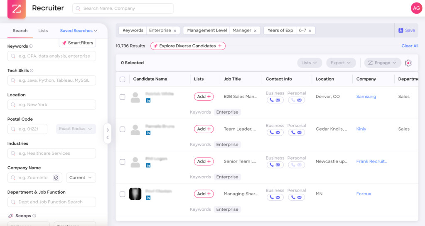Viewport: 425px width, 226px height.
Task: Click the Industries input field
Action: point(52,153)
